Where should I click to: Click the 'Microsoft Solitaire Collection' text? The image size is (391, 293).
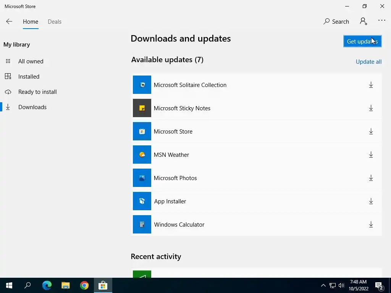click(x=190, y=85)
